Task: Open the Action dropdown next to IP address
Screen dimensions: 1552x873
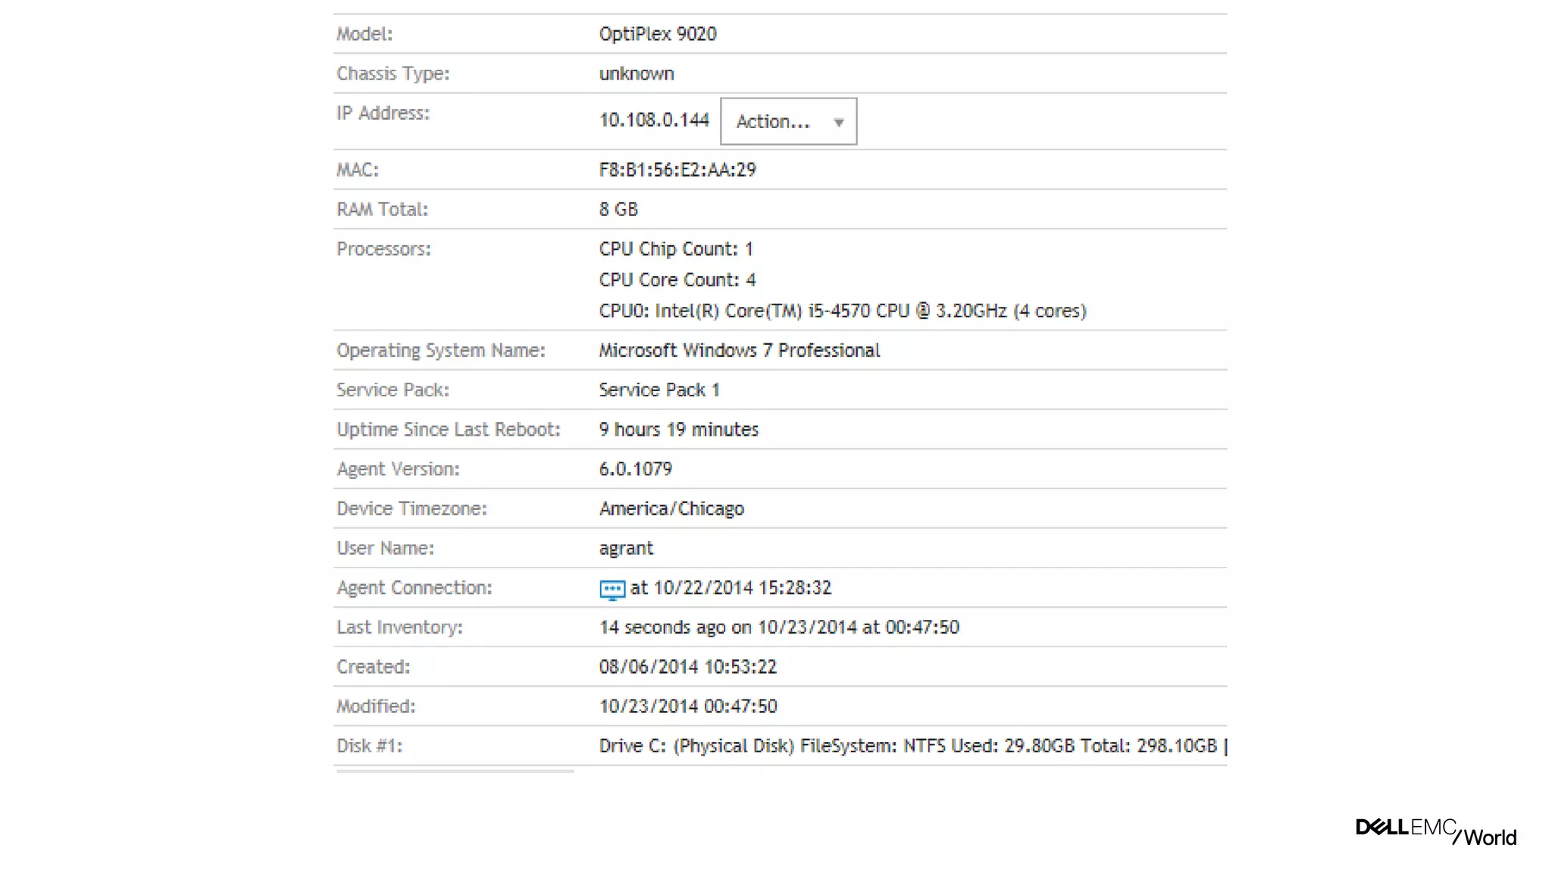Action: [787, 121]
